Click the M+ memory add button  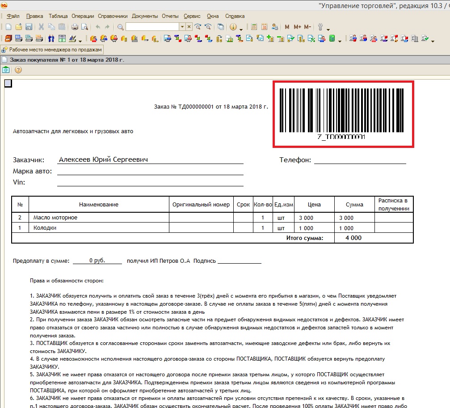tap(297, 27)
